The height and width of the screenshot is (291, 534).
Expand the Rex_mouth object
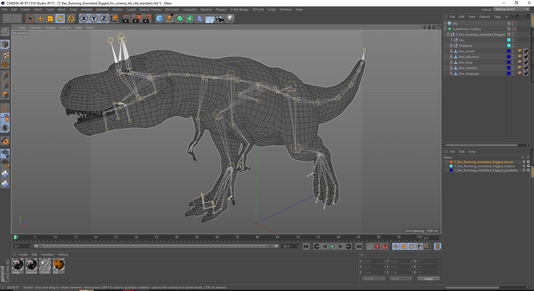pos(451,51)
